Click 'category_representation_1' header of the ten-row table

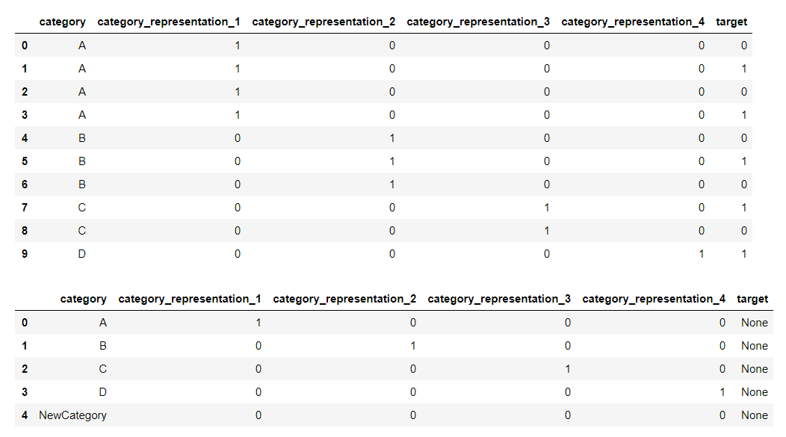tap(169, 22)
